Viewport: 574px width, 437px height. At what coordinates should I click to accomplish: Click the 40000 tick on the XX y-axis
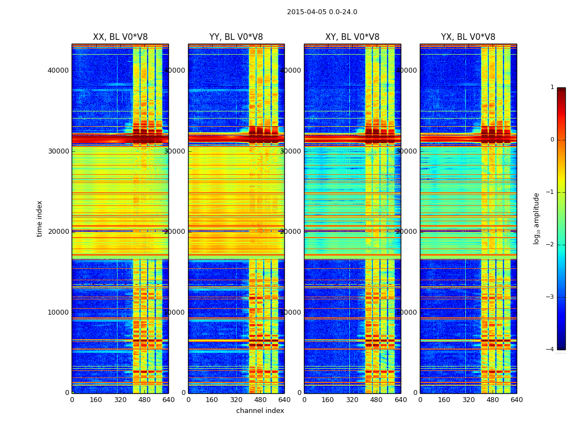click(x=58, y=70)
